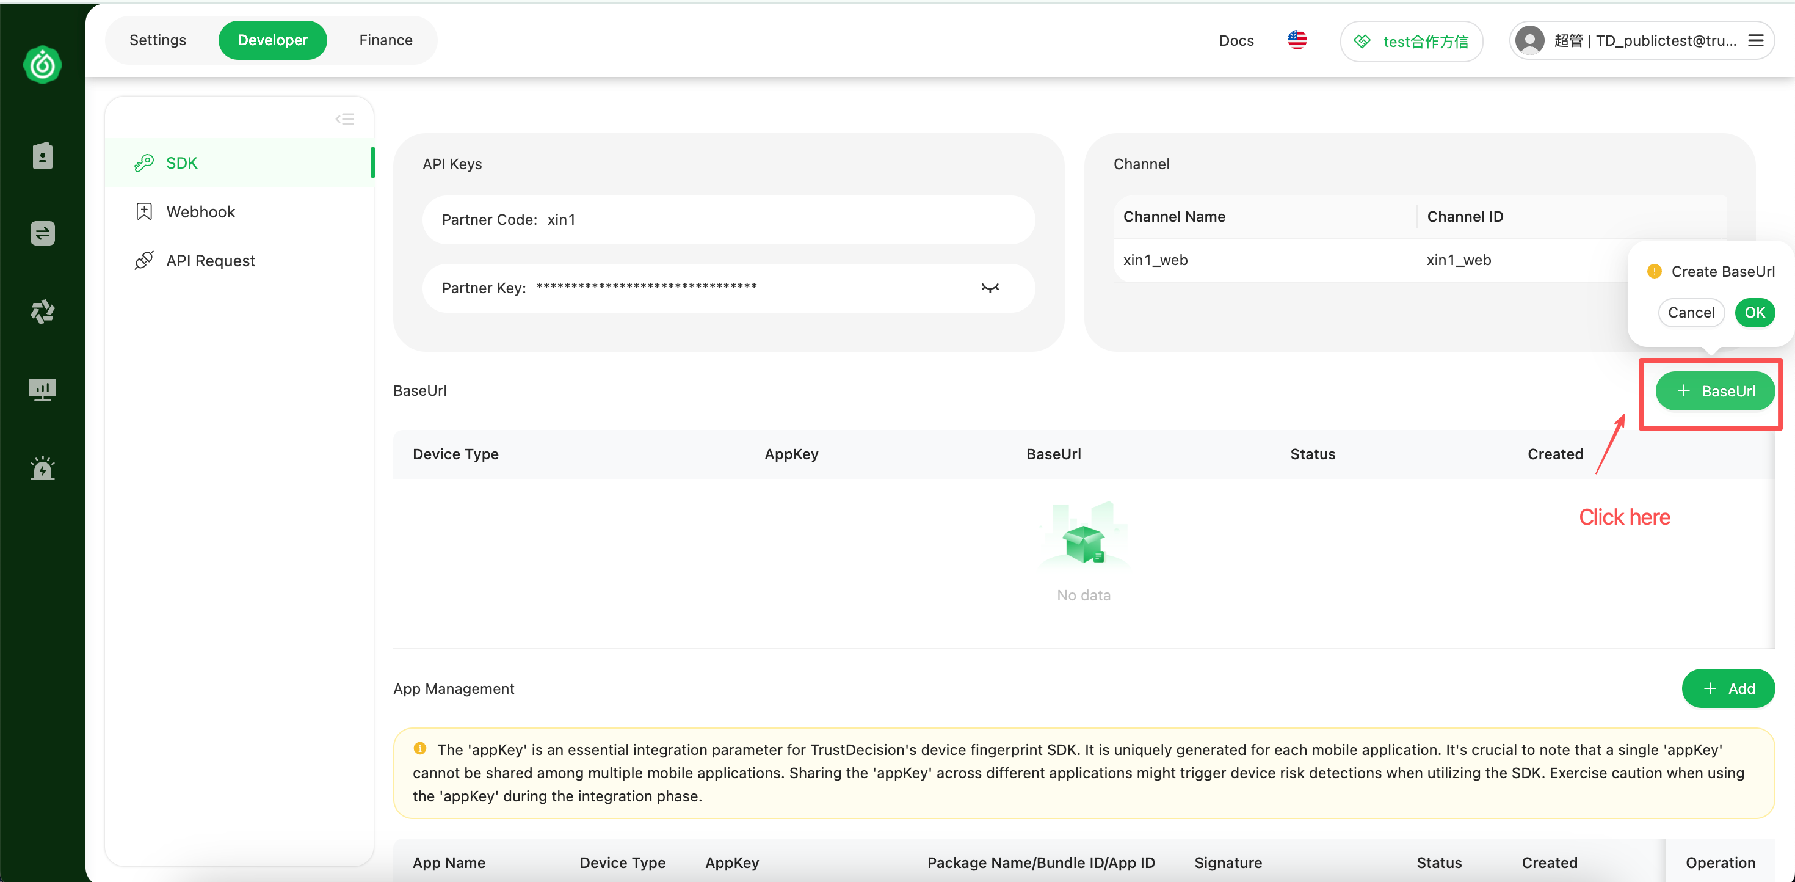
Task: Click the Signature column header
Action: point(1228,862)
